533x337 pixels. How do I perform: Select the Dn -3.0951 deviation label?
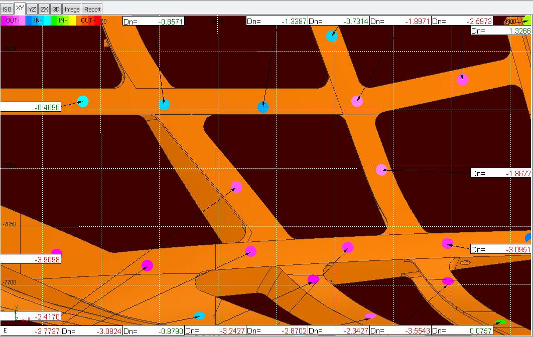pyautogui.click(x=501, y=249)
